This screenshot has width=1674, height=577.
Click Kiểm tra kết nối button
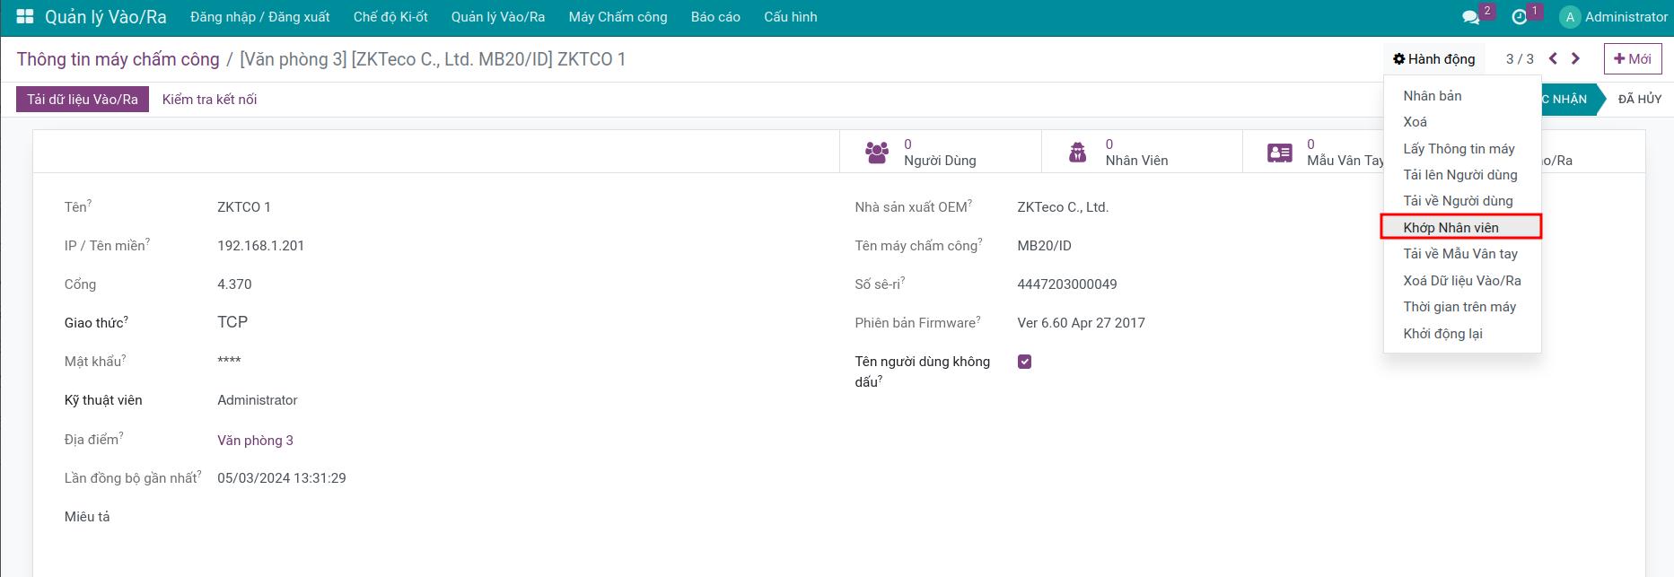click(x=209, y=99)
